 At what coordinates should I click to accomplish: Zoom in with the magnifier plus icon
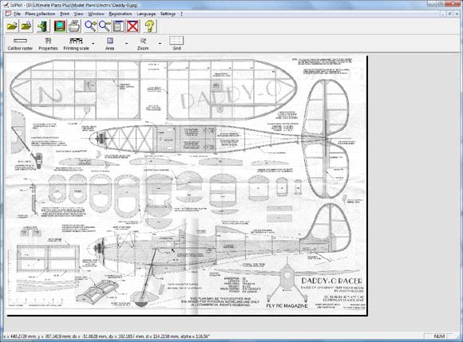[x=90, y=26]
